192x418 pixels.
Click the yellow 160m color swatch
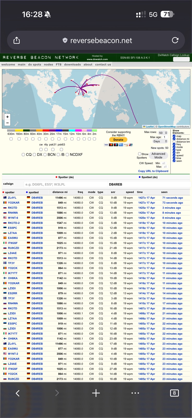click(19, 130)
